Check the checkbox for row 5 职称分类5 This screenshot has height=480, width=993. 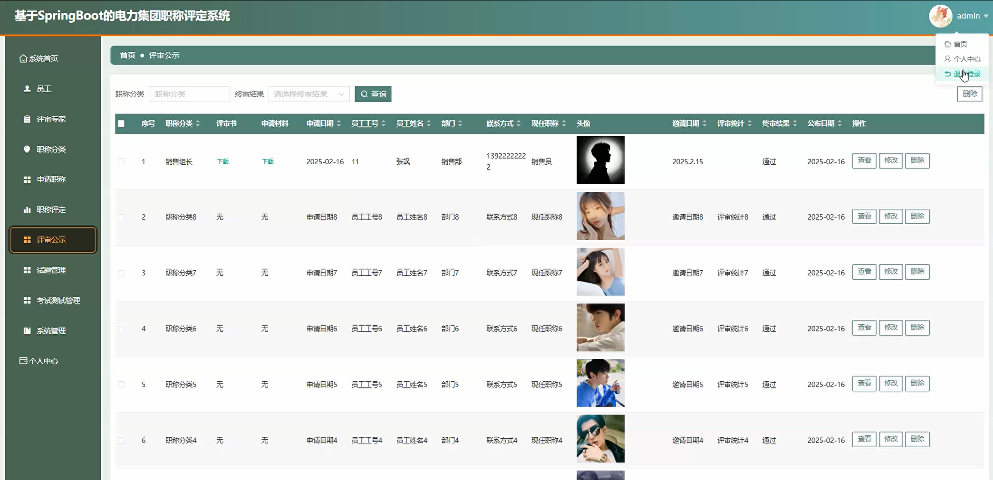coord(121,385)
